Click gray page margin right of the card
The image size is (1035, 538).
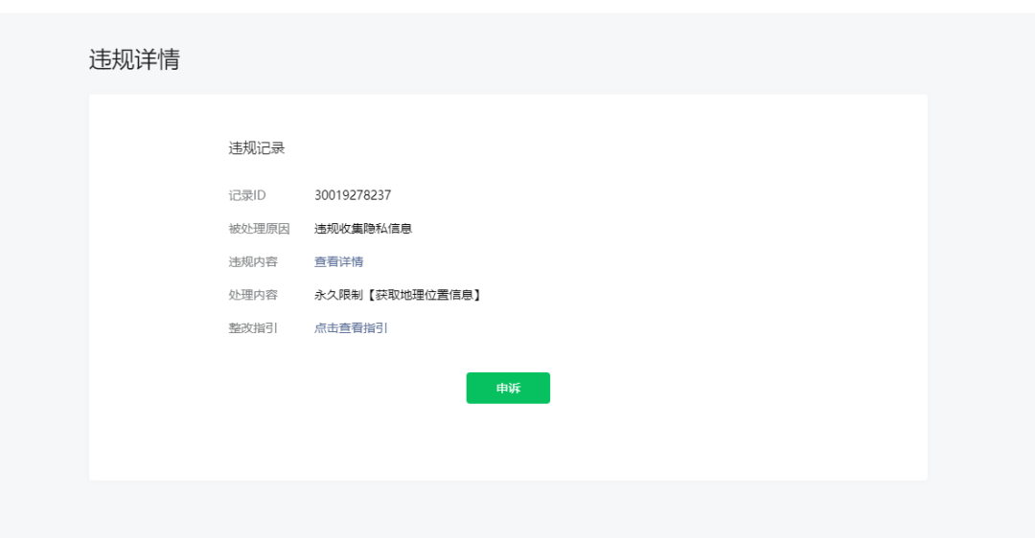(x=982, y=287)
